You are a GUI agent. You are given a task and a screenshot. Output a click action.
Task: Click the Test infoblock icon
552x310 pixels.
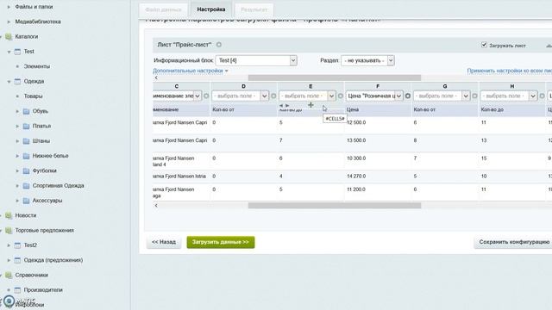(17, 52)
